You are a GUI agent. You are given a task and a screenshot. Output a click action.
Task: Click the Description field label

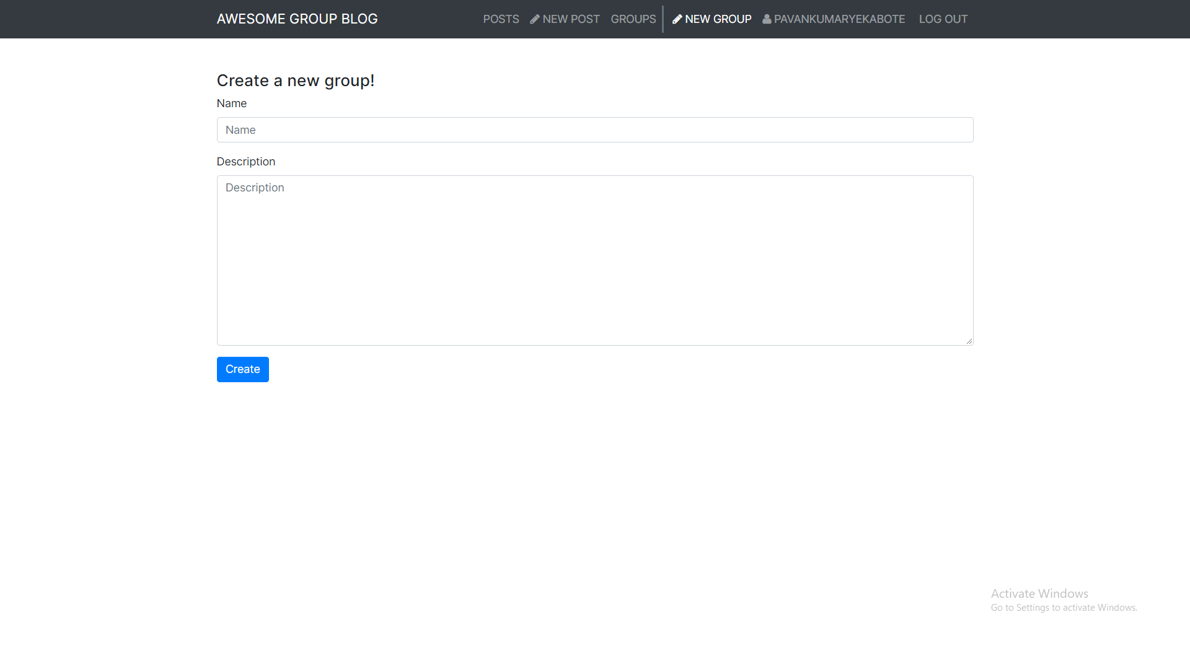[x=246, y=162]
